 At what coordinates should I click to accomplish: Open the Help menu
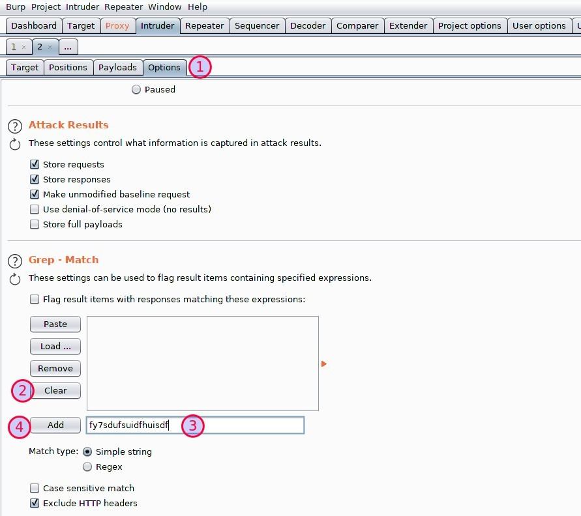[198, 7]
